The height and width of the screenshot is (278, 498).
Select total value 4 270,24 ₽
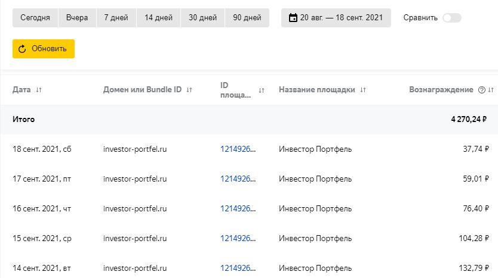tap(469, 120)
